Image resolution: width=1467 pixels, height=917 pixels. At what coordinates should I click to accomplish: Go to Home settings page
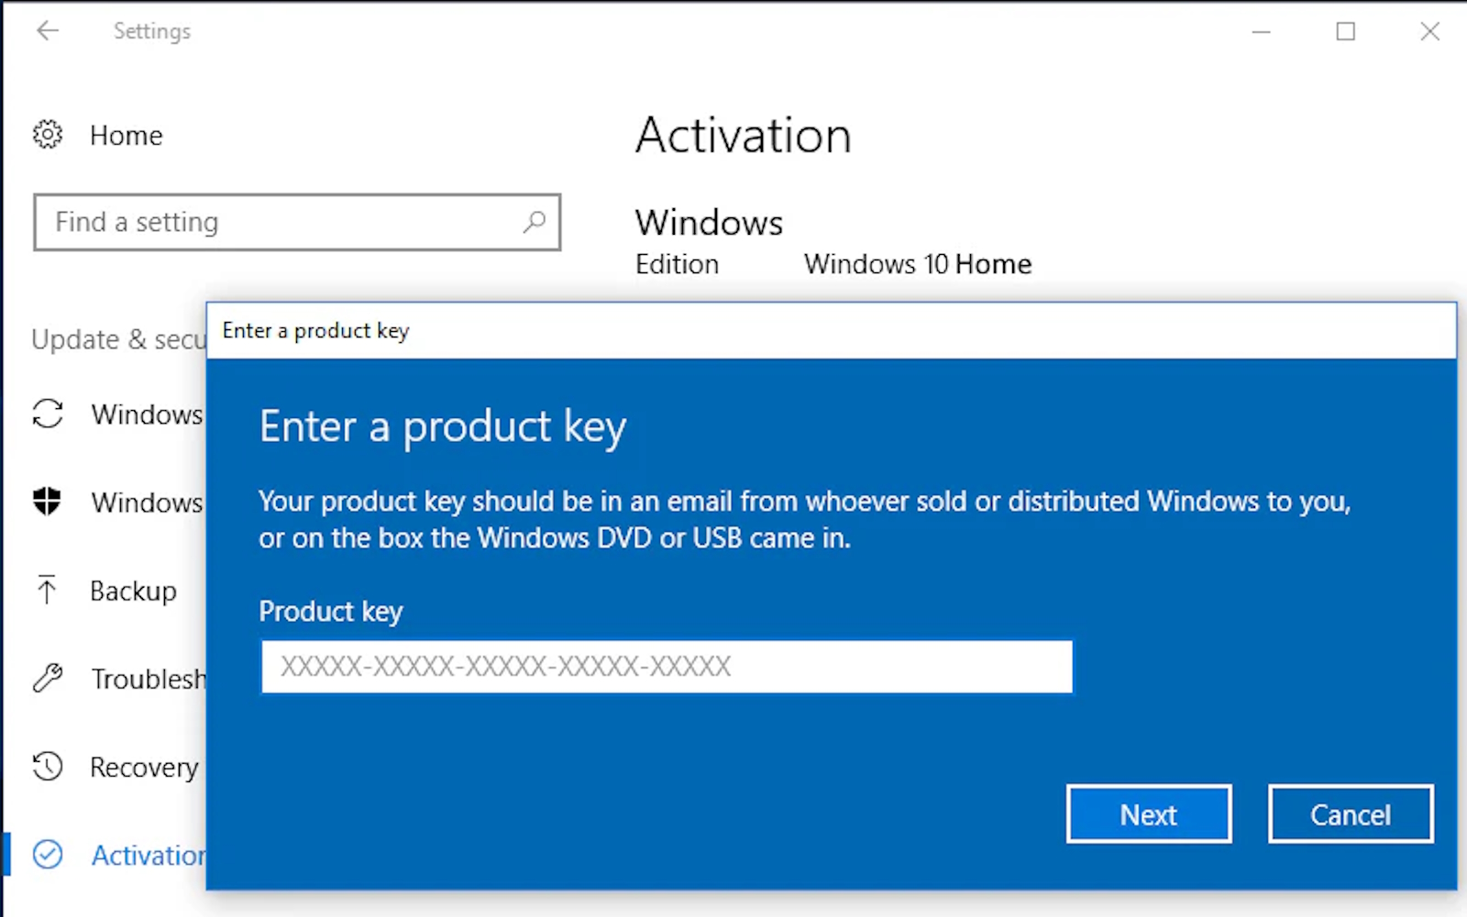coord(127,136)
